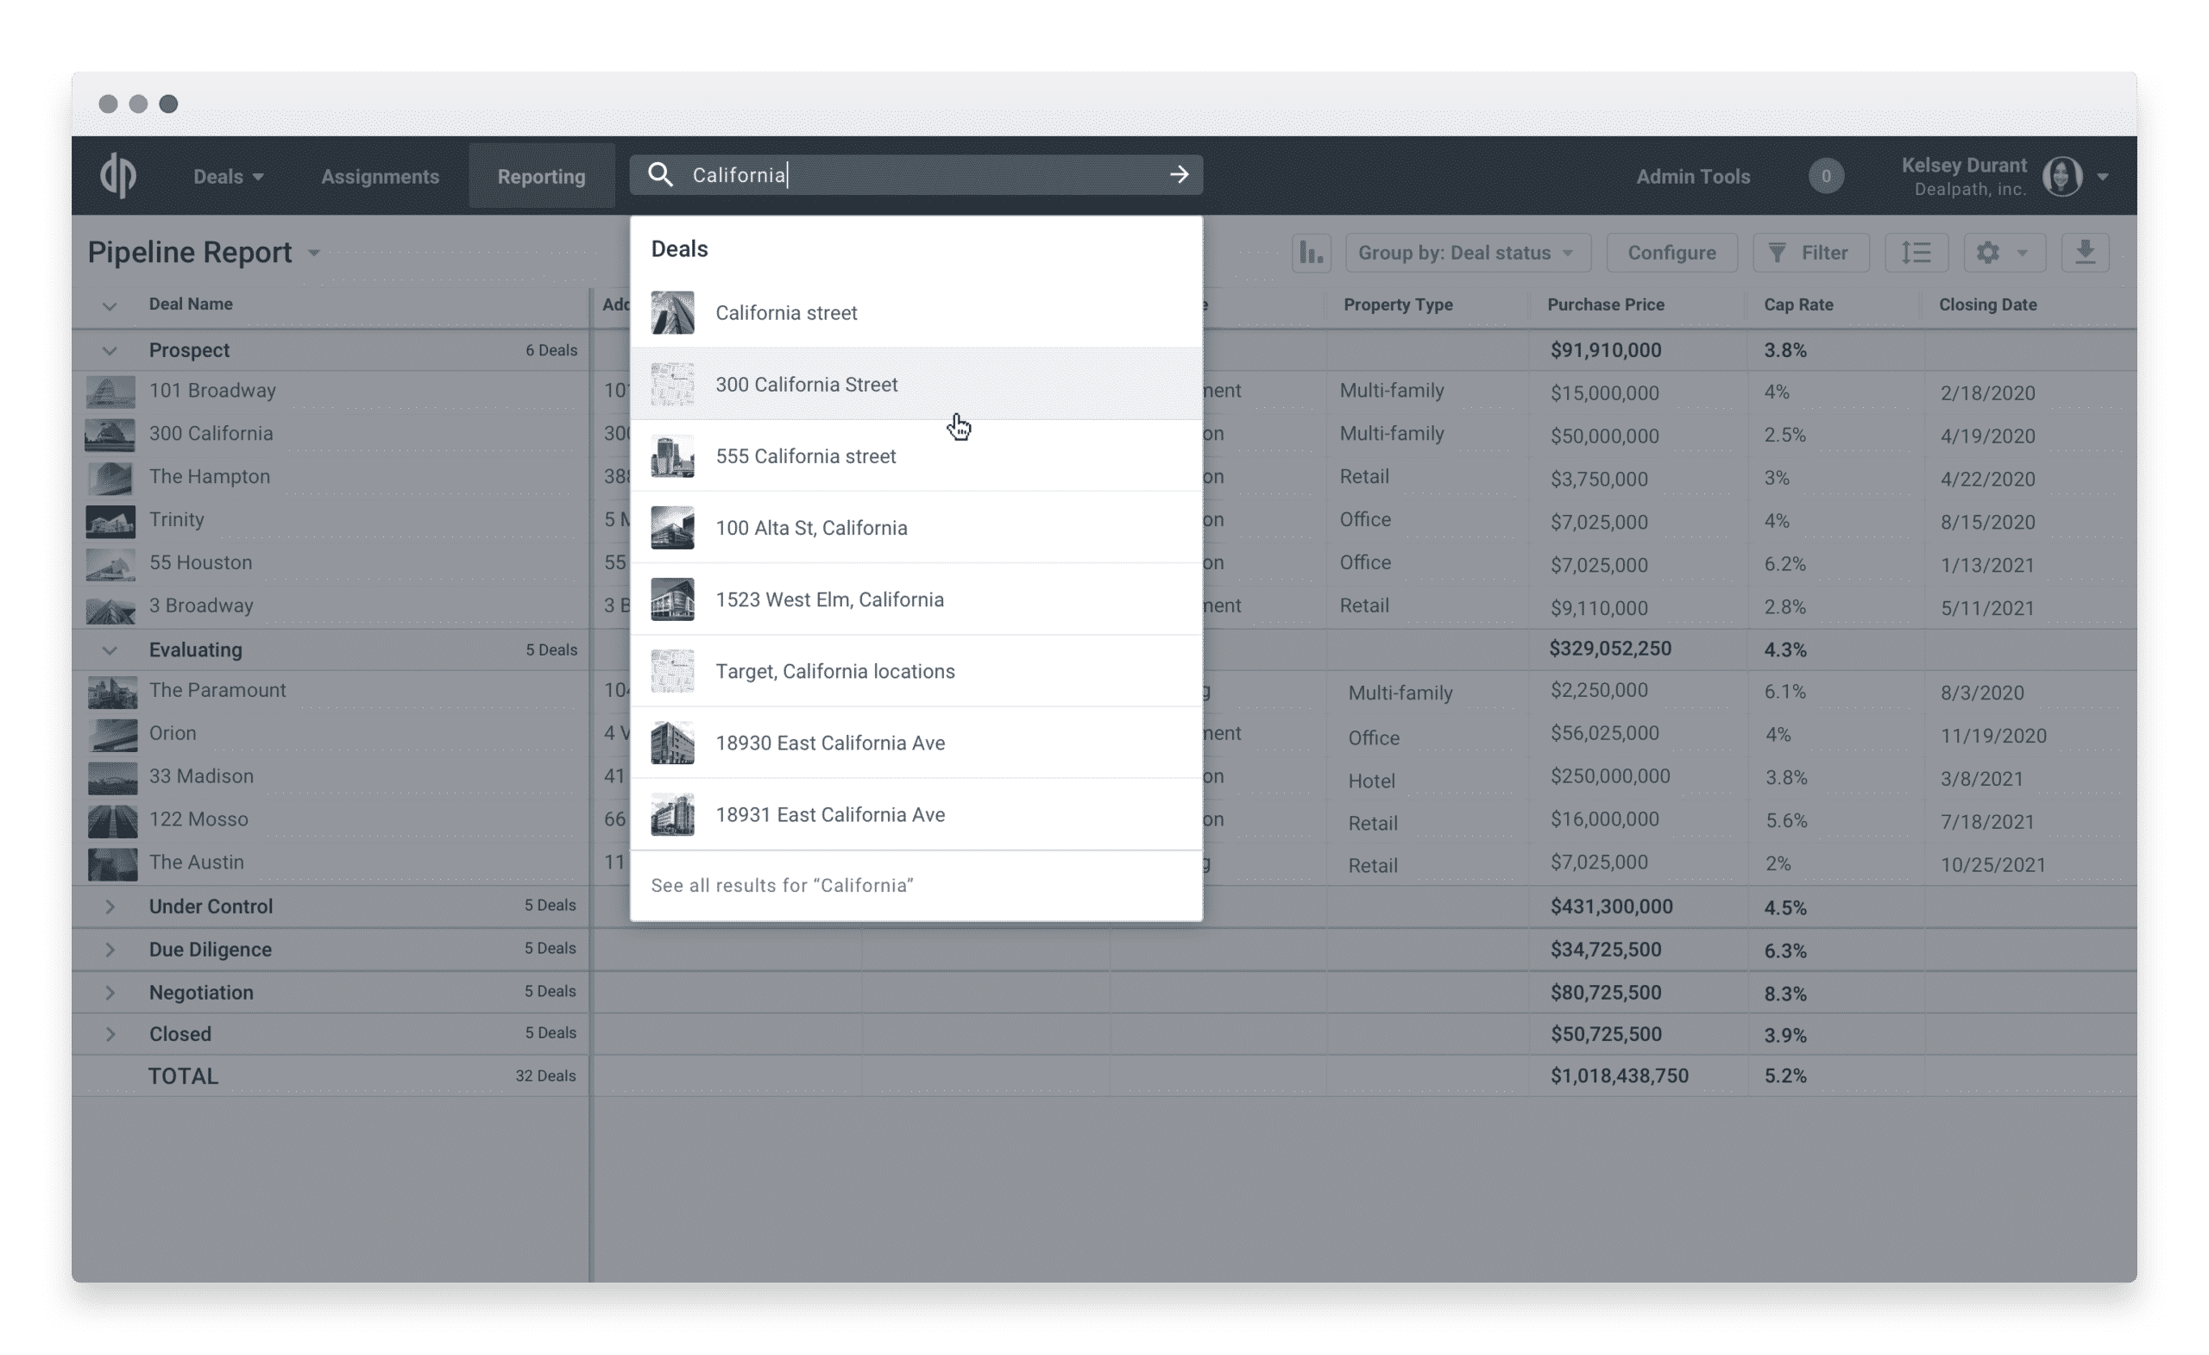This screenshot has width=2209, height=1355.
Task: Select 100 Alta St, California result
Action: (916, 528)
